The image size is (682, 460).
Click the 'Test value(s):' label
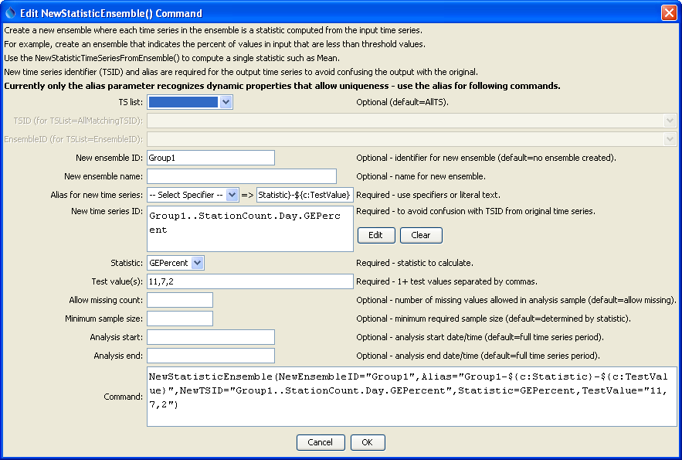117,281
